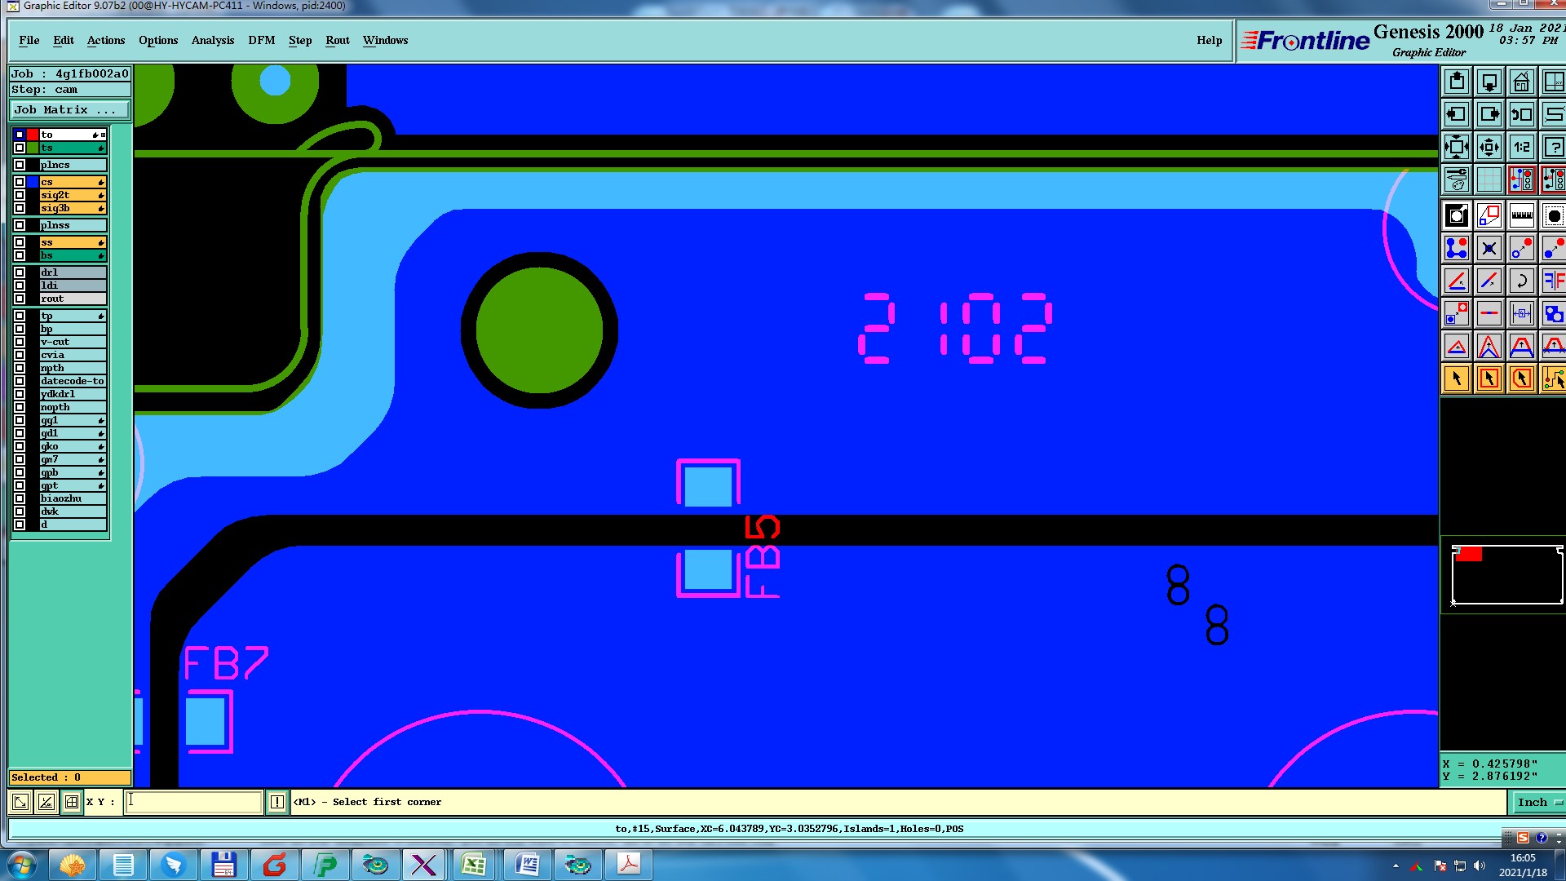
Task: Click the Help button
Action: (1209, 40)
